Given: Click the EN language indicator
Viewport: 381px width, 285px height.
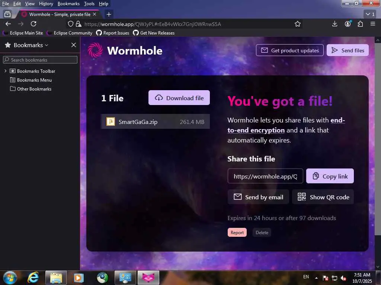Looking at the screenshot, I should point(306,277).
